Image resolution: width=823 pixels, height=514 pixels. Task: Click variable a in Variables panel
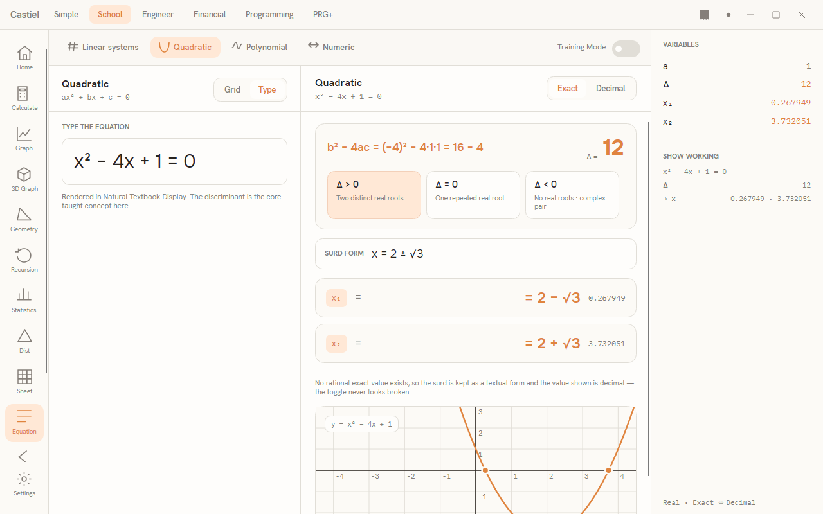tap(737, 66)
